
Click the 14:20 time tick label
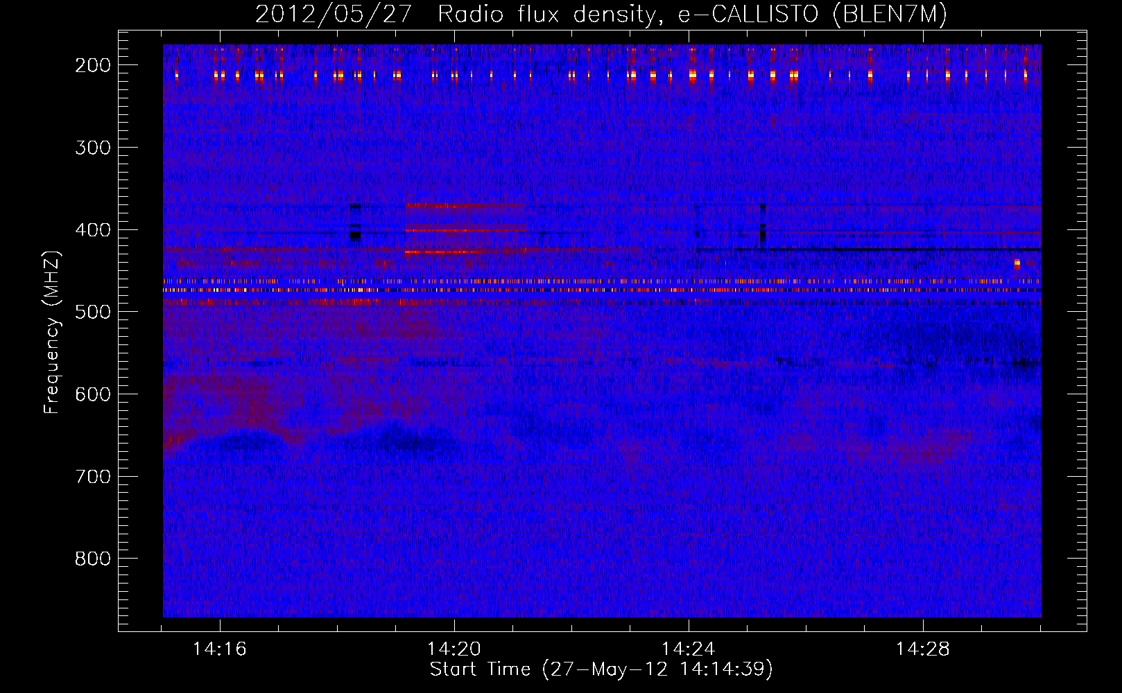pos(454,649)
